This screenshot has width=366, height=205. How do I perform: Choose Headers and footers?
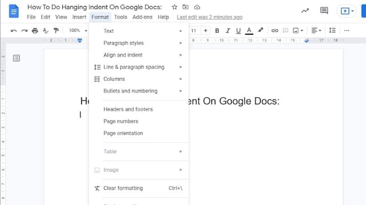click(139, 109)
